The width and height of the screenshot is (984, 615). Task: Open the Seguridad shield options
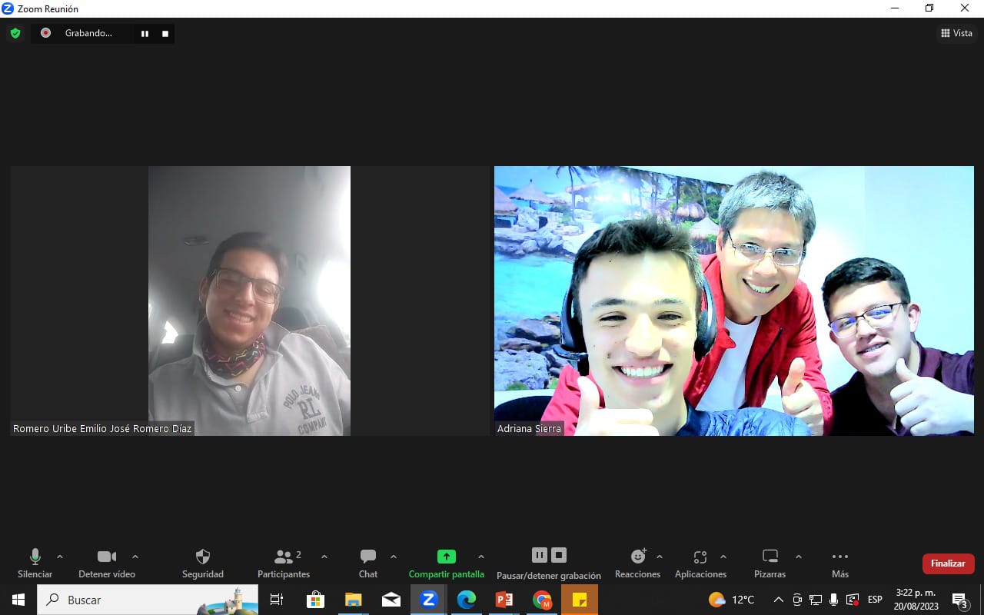coord(203,563)
